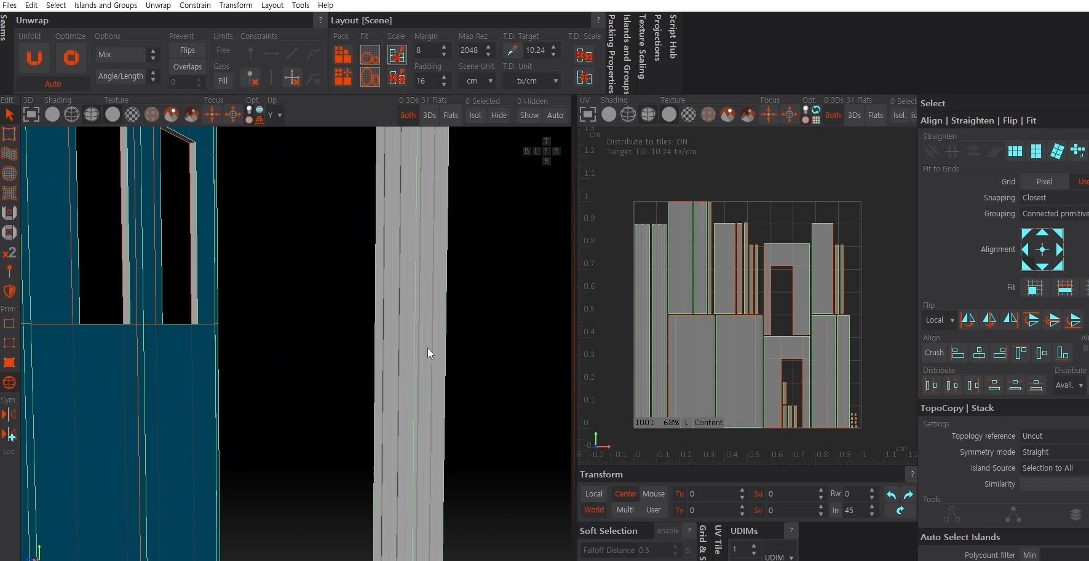Viewport: 1089px width, 561px height.
Task: Click center of the Alignment arrows widget
Action: point(1042,249)
